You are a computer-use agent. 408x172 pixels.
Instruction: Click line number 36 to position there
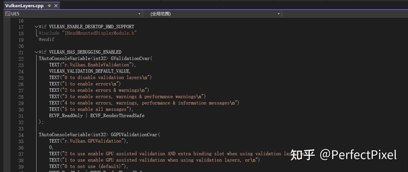click(x=21, y=147)
